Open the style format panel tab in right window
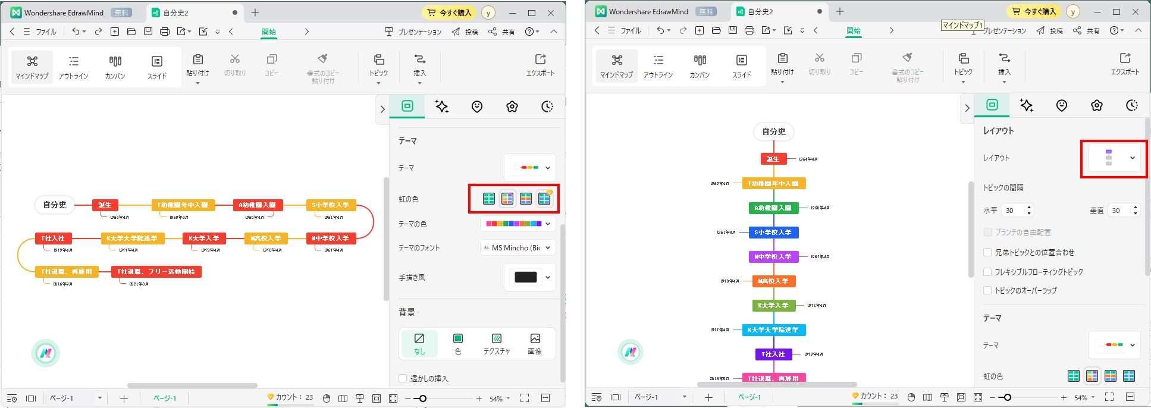The image size is (1151, 408). [x=992, y=105]
